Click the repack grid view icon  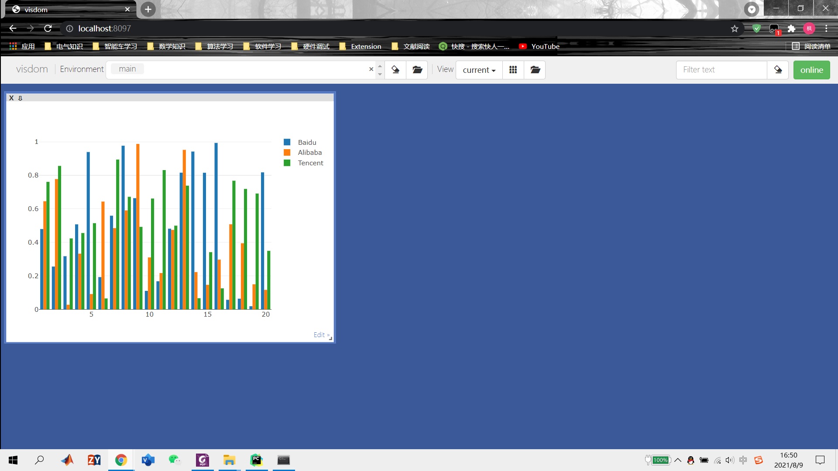[x=513, y=70]
